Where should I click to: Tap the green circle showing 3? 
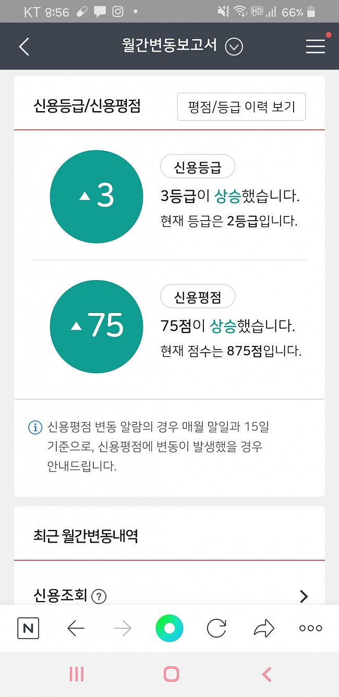(x=96, y=196)
